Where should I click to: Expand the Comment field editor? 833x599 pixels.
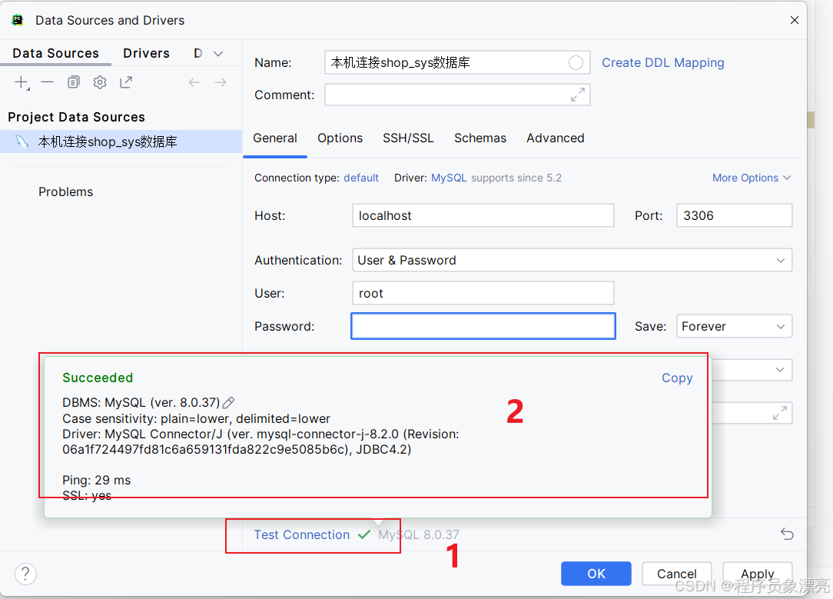(x=577, y=95)
